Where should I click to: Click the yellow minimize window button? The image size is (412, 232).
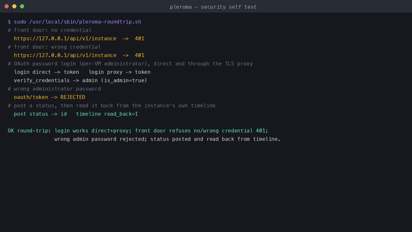point(14,6)
